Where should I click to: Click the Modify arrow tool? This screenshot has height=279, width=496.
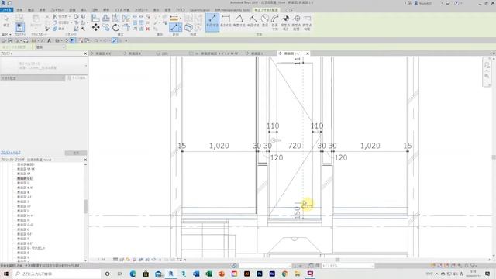[x=6, y=20]
